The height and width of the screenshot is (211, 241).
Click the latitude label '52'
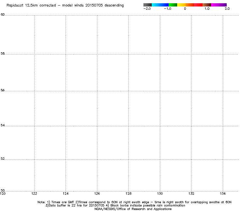pos(3,159)
